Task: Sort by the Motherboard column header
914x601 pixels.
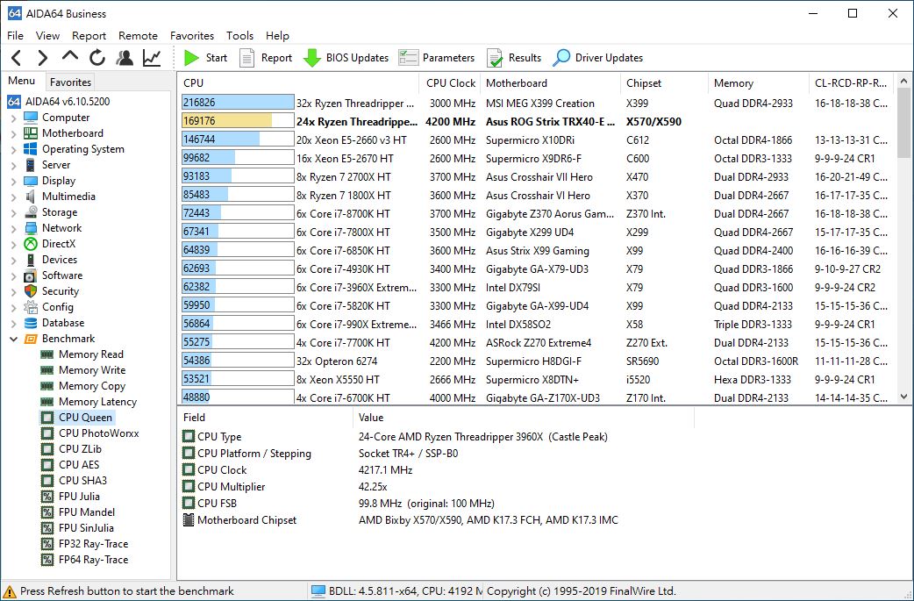Action: coord(550,82)
